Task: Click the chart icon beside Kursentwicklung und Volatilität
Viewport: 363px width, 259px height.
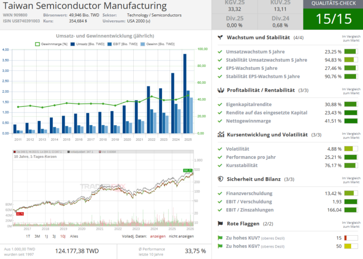Action: point(220,134)
